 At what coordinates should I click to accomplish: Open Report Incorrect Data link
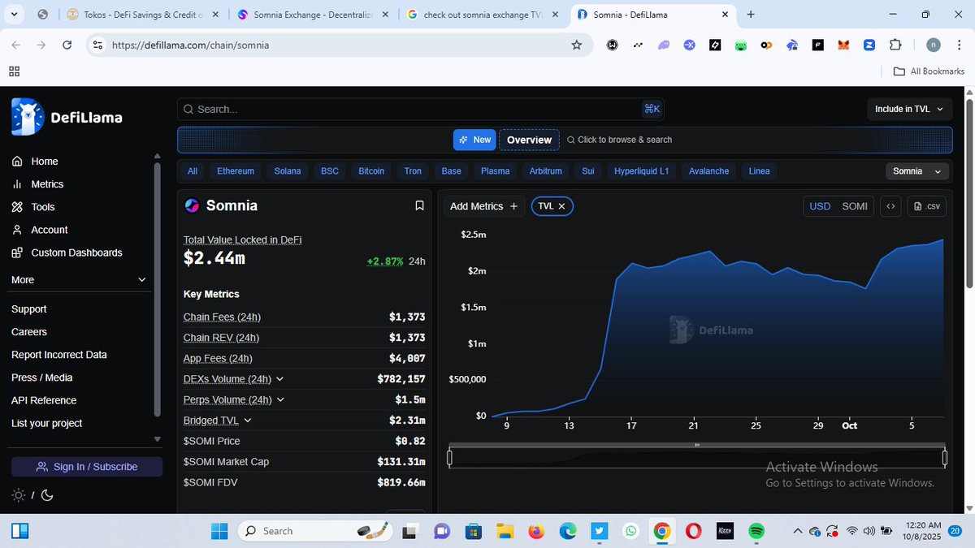pyautogui.click(x=59, y=355)
